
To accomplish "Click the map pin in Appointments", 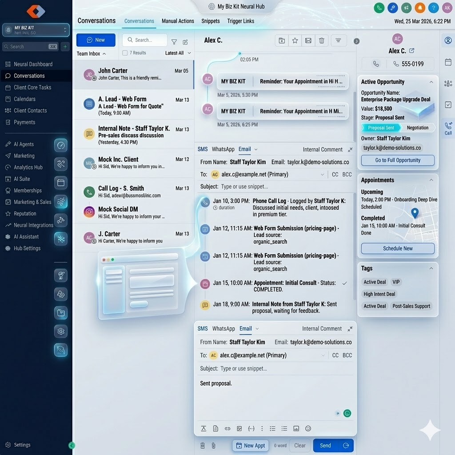I will [x=415, y=213].
